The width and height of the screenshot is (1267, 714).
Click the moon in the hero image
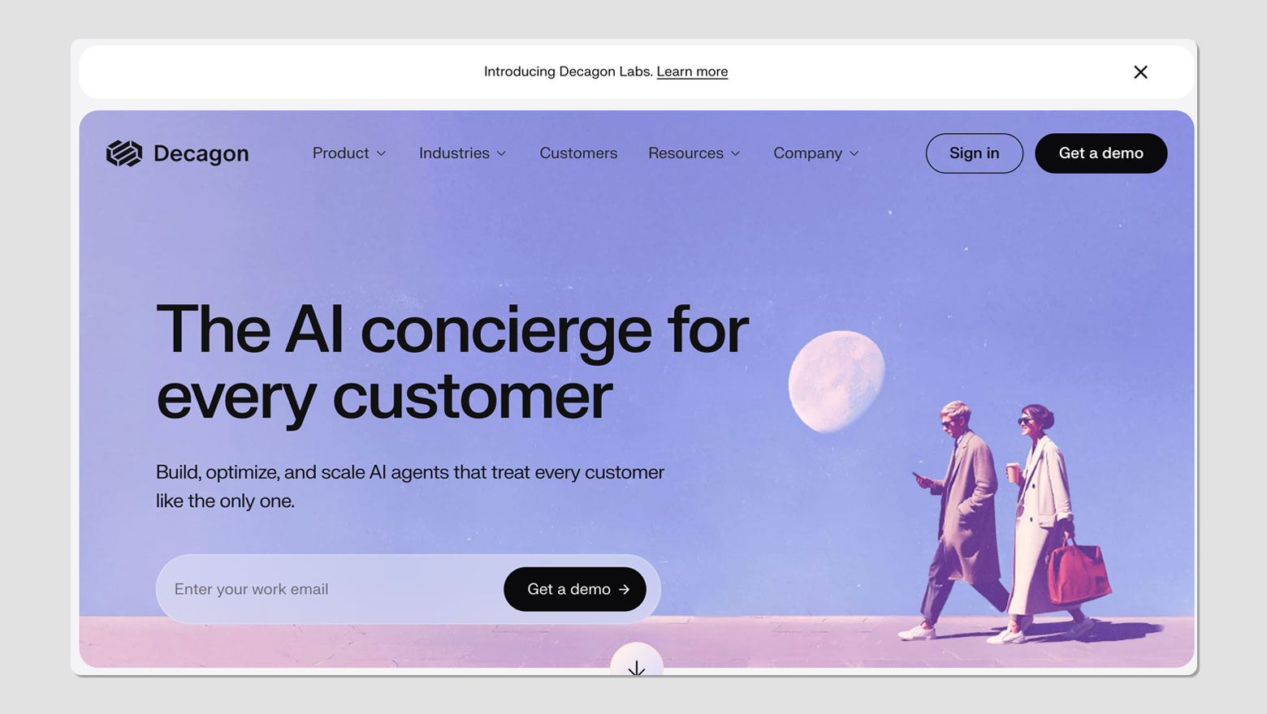(x=837, y=381)
